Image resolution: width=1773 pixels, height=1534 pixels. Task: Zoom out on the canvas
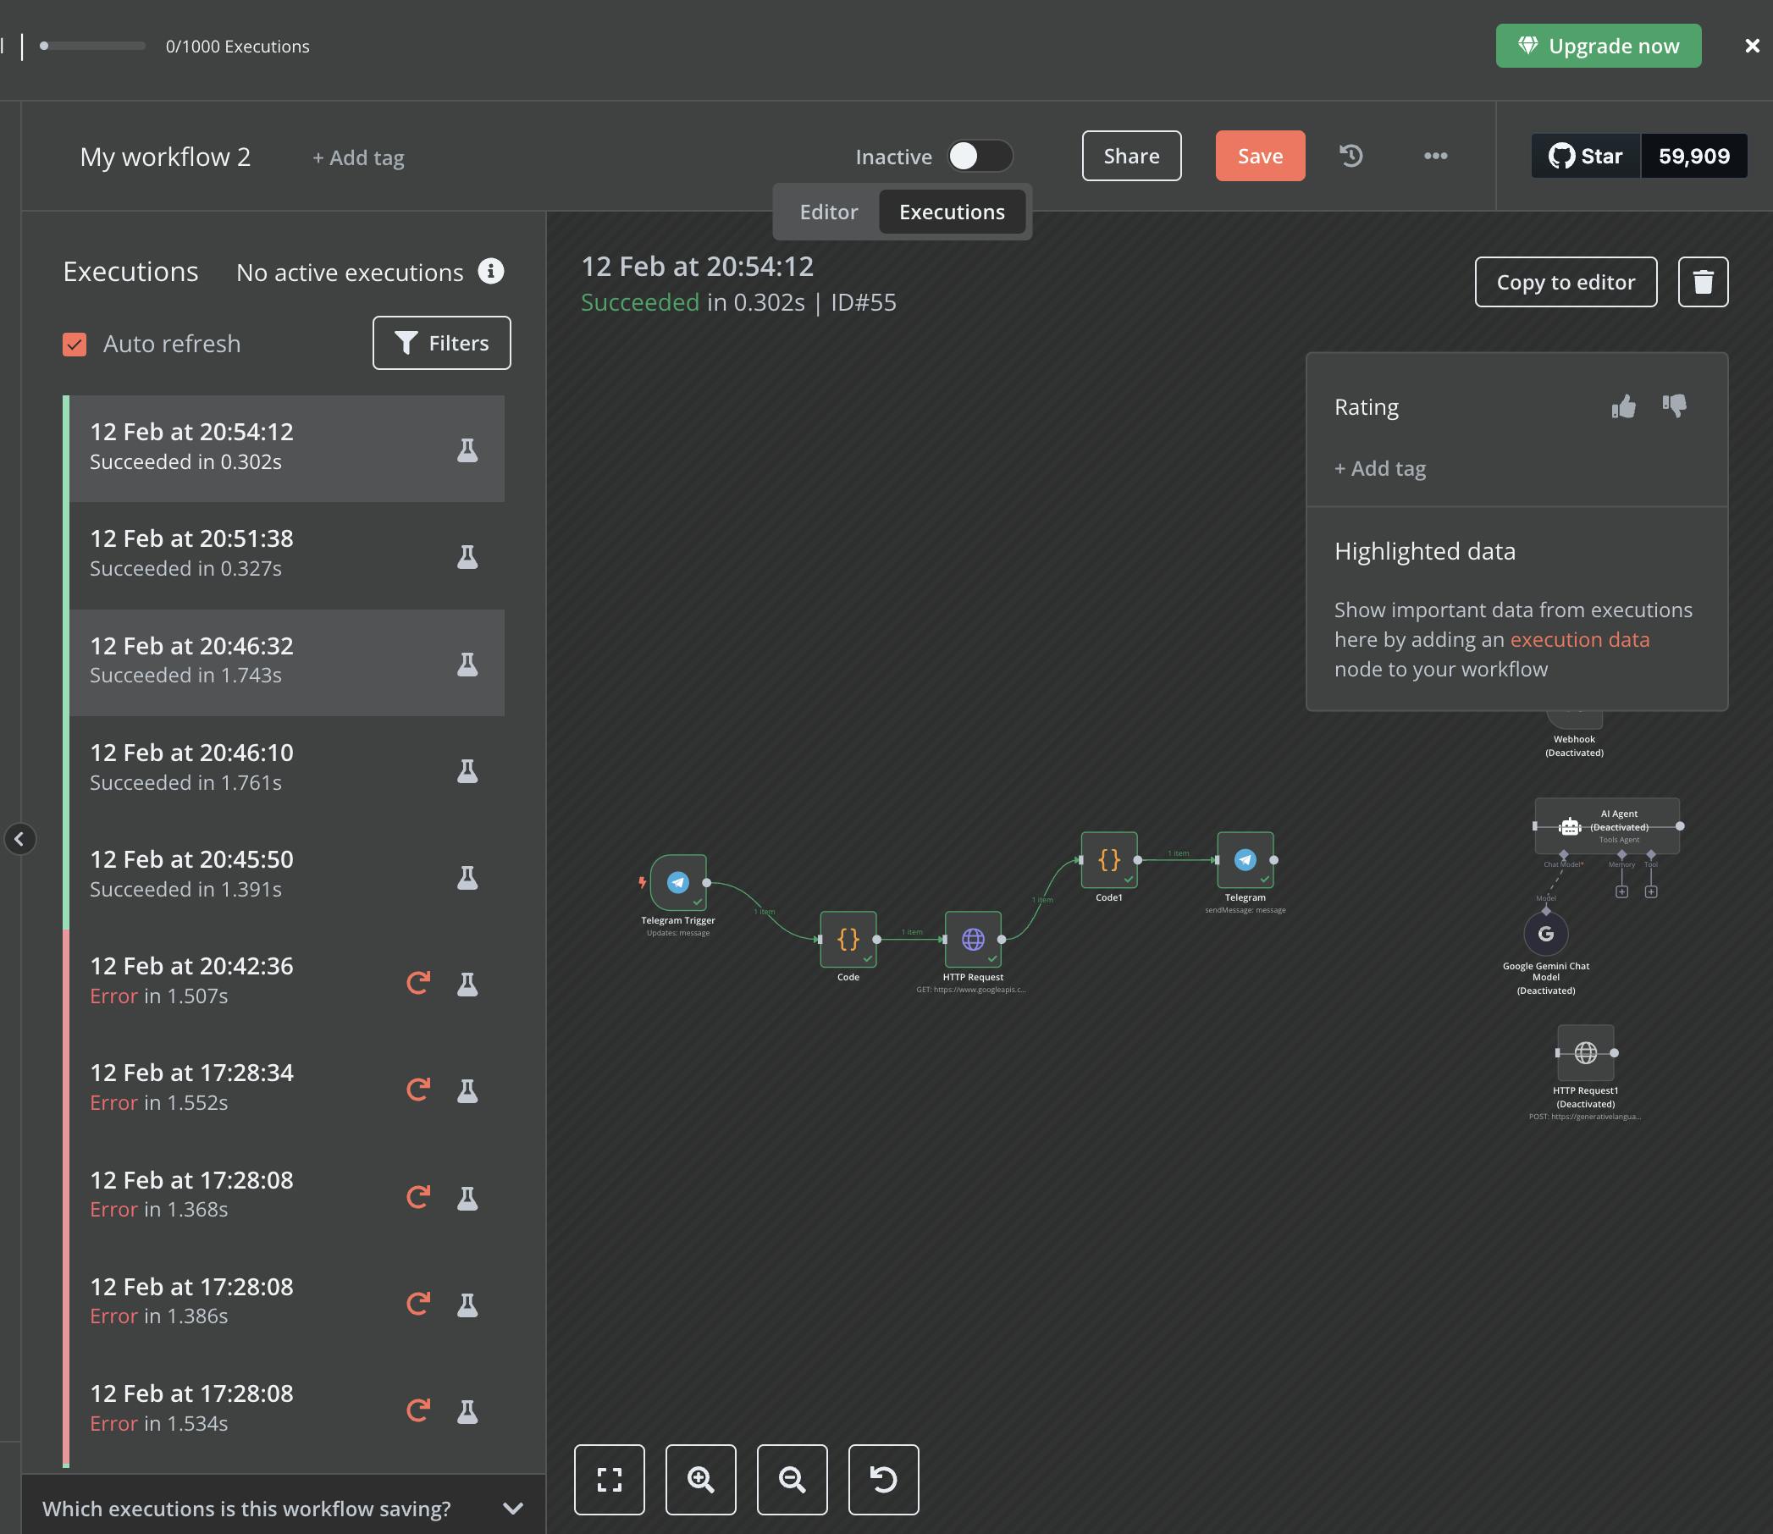click(x=792, y=1479)
